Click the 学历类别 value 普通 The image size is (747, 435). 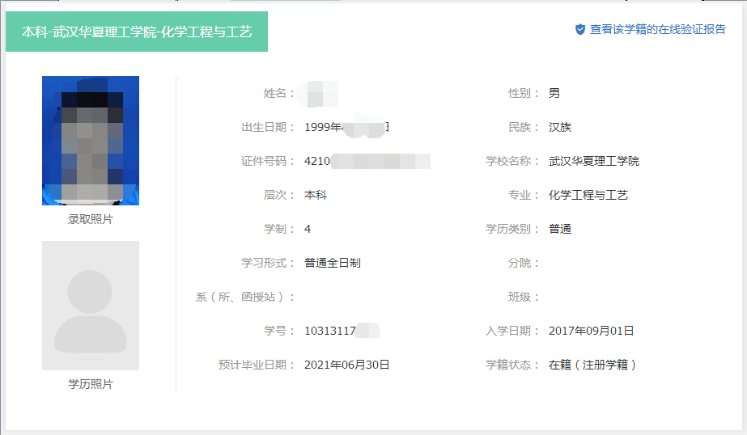click(560, 229)
